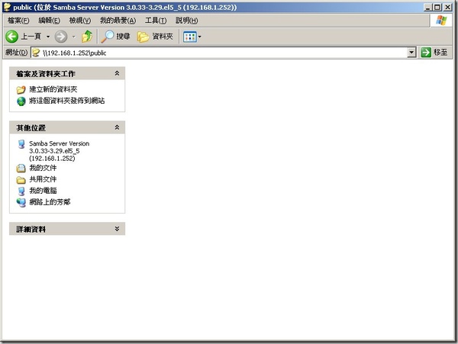Go up one folder level icon
The image size is (458, 344).
point(87,37)
